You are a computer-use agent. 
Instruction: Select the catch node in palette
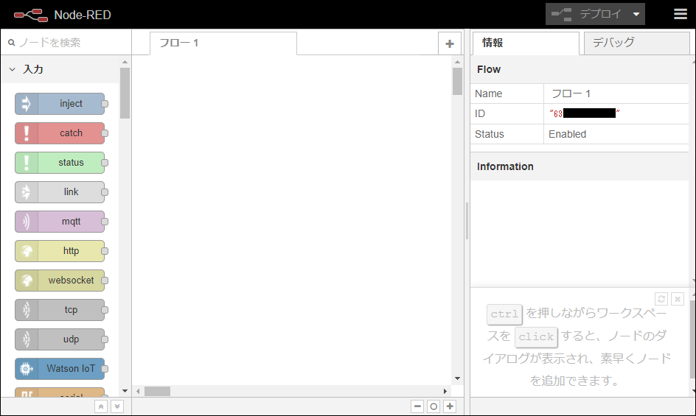(60, 133)
